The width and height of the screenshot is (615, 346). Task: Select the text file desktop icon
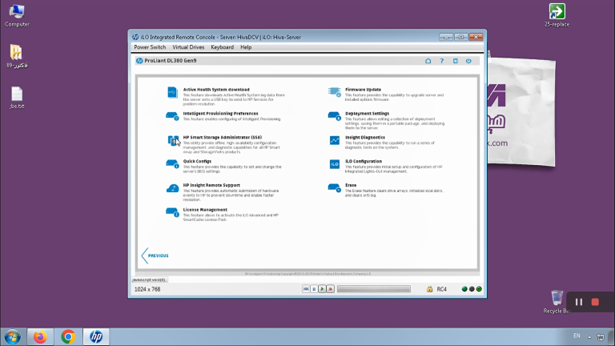17,98
